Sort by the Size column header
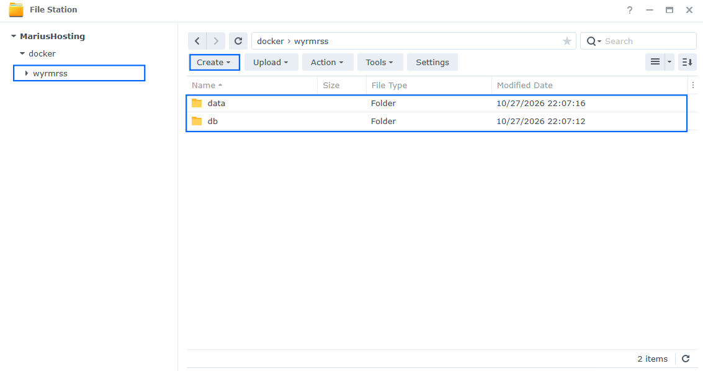Viewport: 703px width, 371px height. coord(342,85)
